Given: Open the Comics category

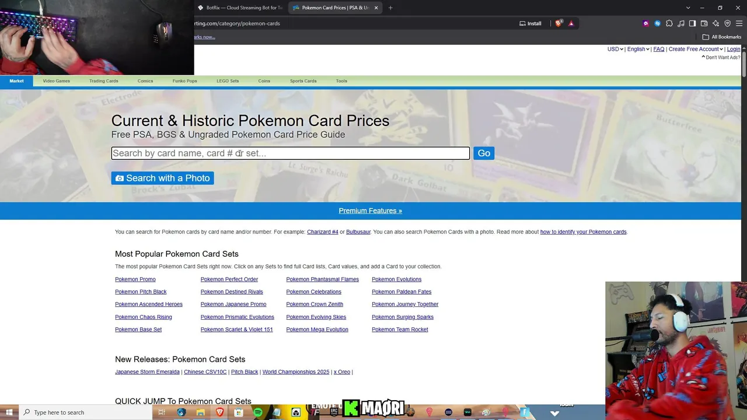Looking at the screenshot, I should [145, 81].
